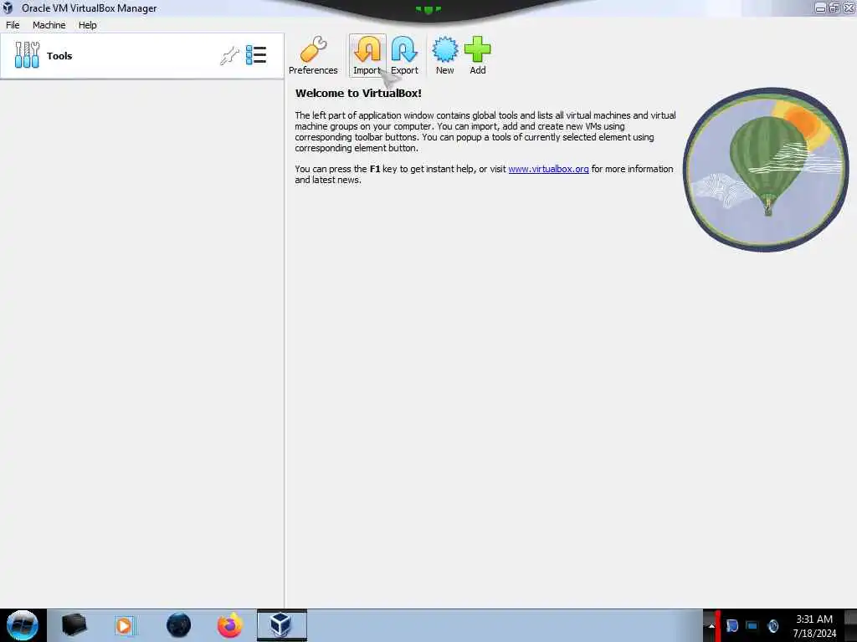Open the File menu
The image size is (857, 642).
(13, 25)
